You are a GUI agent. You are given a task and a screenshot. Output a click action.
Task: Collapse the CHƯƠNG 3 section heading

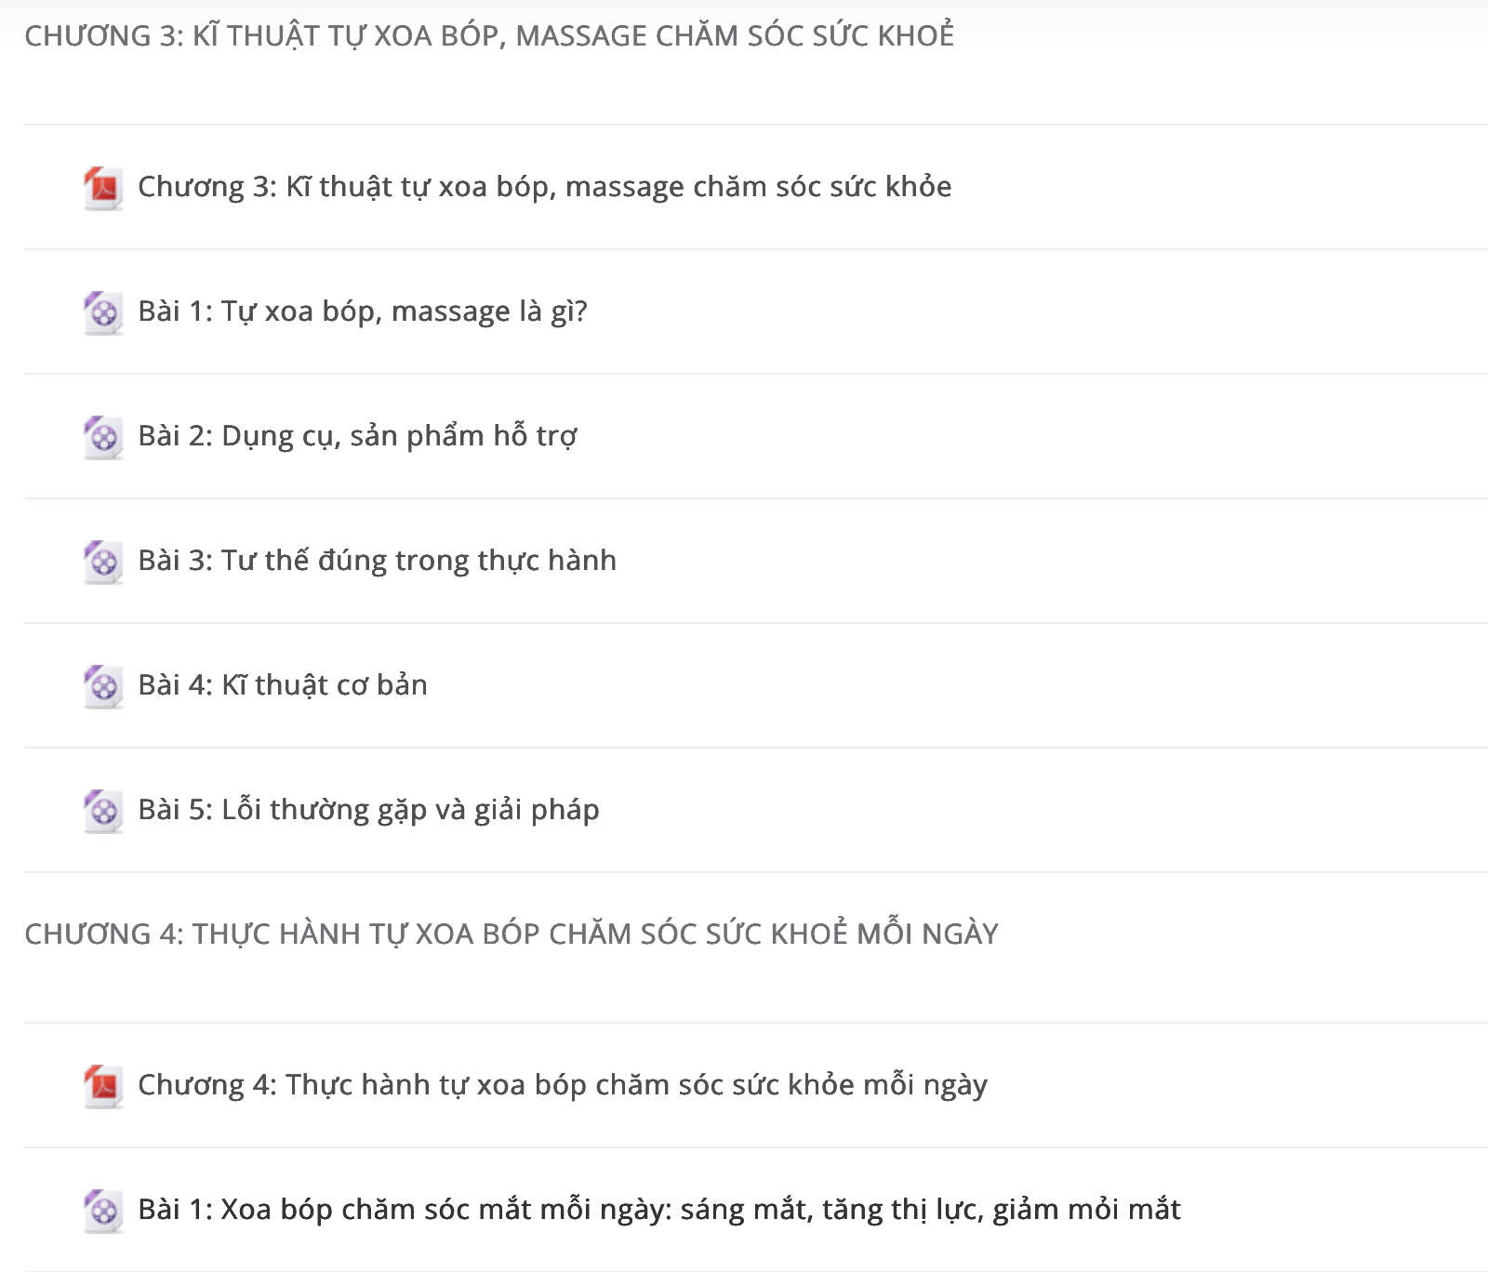coord(489,35)
